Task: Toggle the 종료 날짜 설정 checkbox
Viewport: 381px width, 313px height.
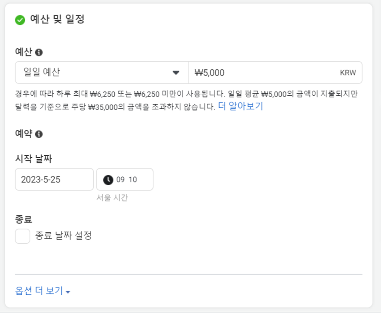Action: point(23,236)
